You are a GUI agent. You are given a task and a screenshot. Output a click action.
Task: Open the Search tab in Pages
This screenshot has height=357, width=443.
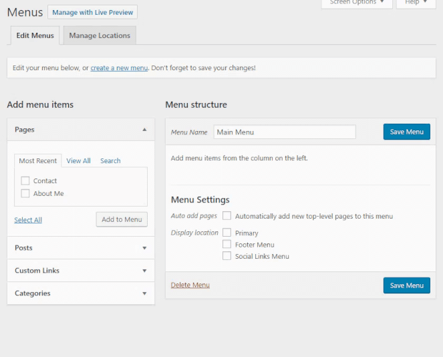[110, 160]
